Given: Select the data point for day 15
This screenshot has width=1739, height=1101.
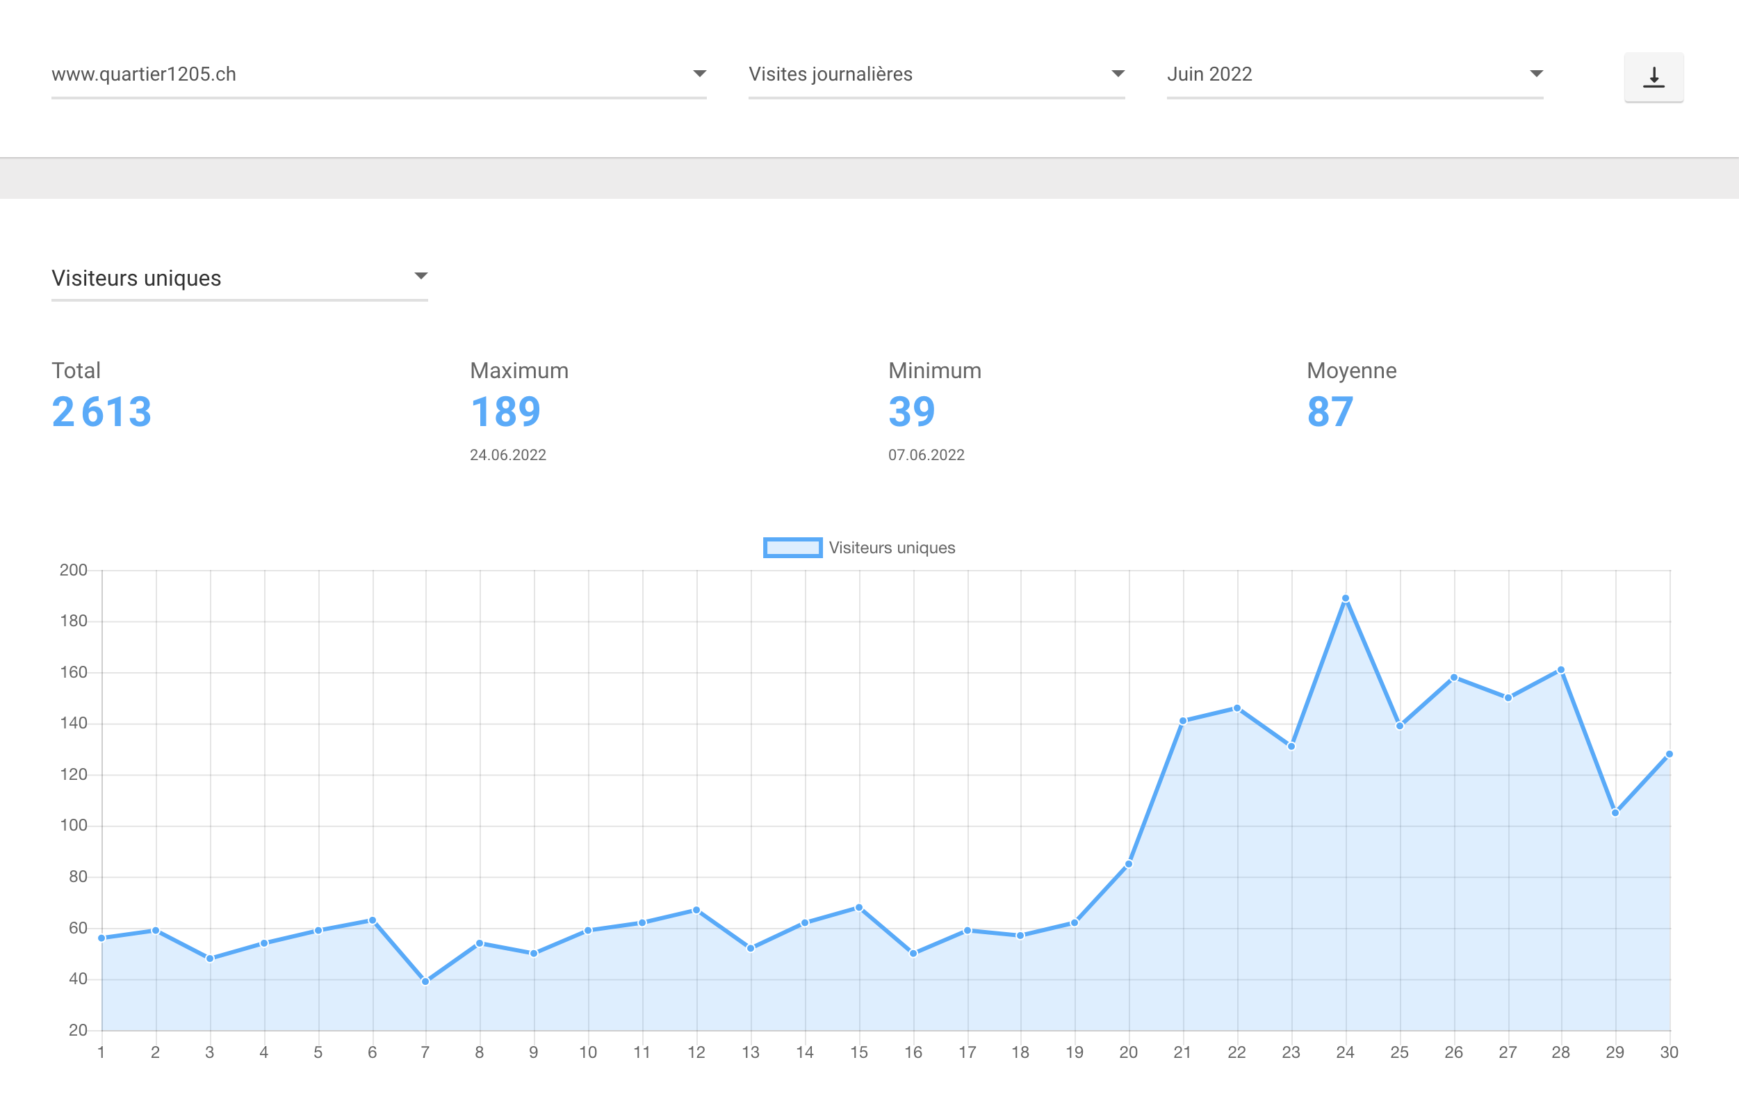Looking at the screenshot, I should (x=858, y=907).
